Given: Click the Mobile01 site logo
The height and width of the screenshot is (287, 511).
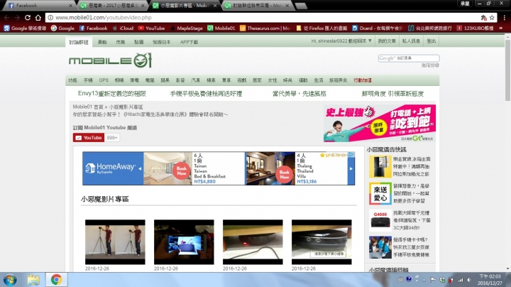Looking at the screenshot, I should tap(111, 60).
